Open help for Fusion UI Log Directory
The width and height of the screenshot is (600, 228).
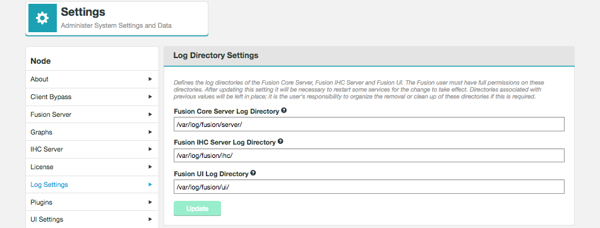[253, 173]
